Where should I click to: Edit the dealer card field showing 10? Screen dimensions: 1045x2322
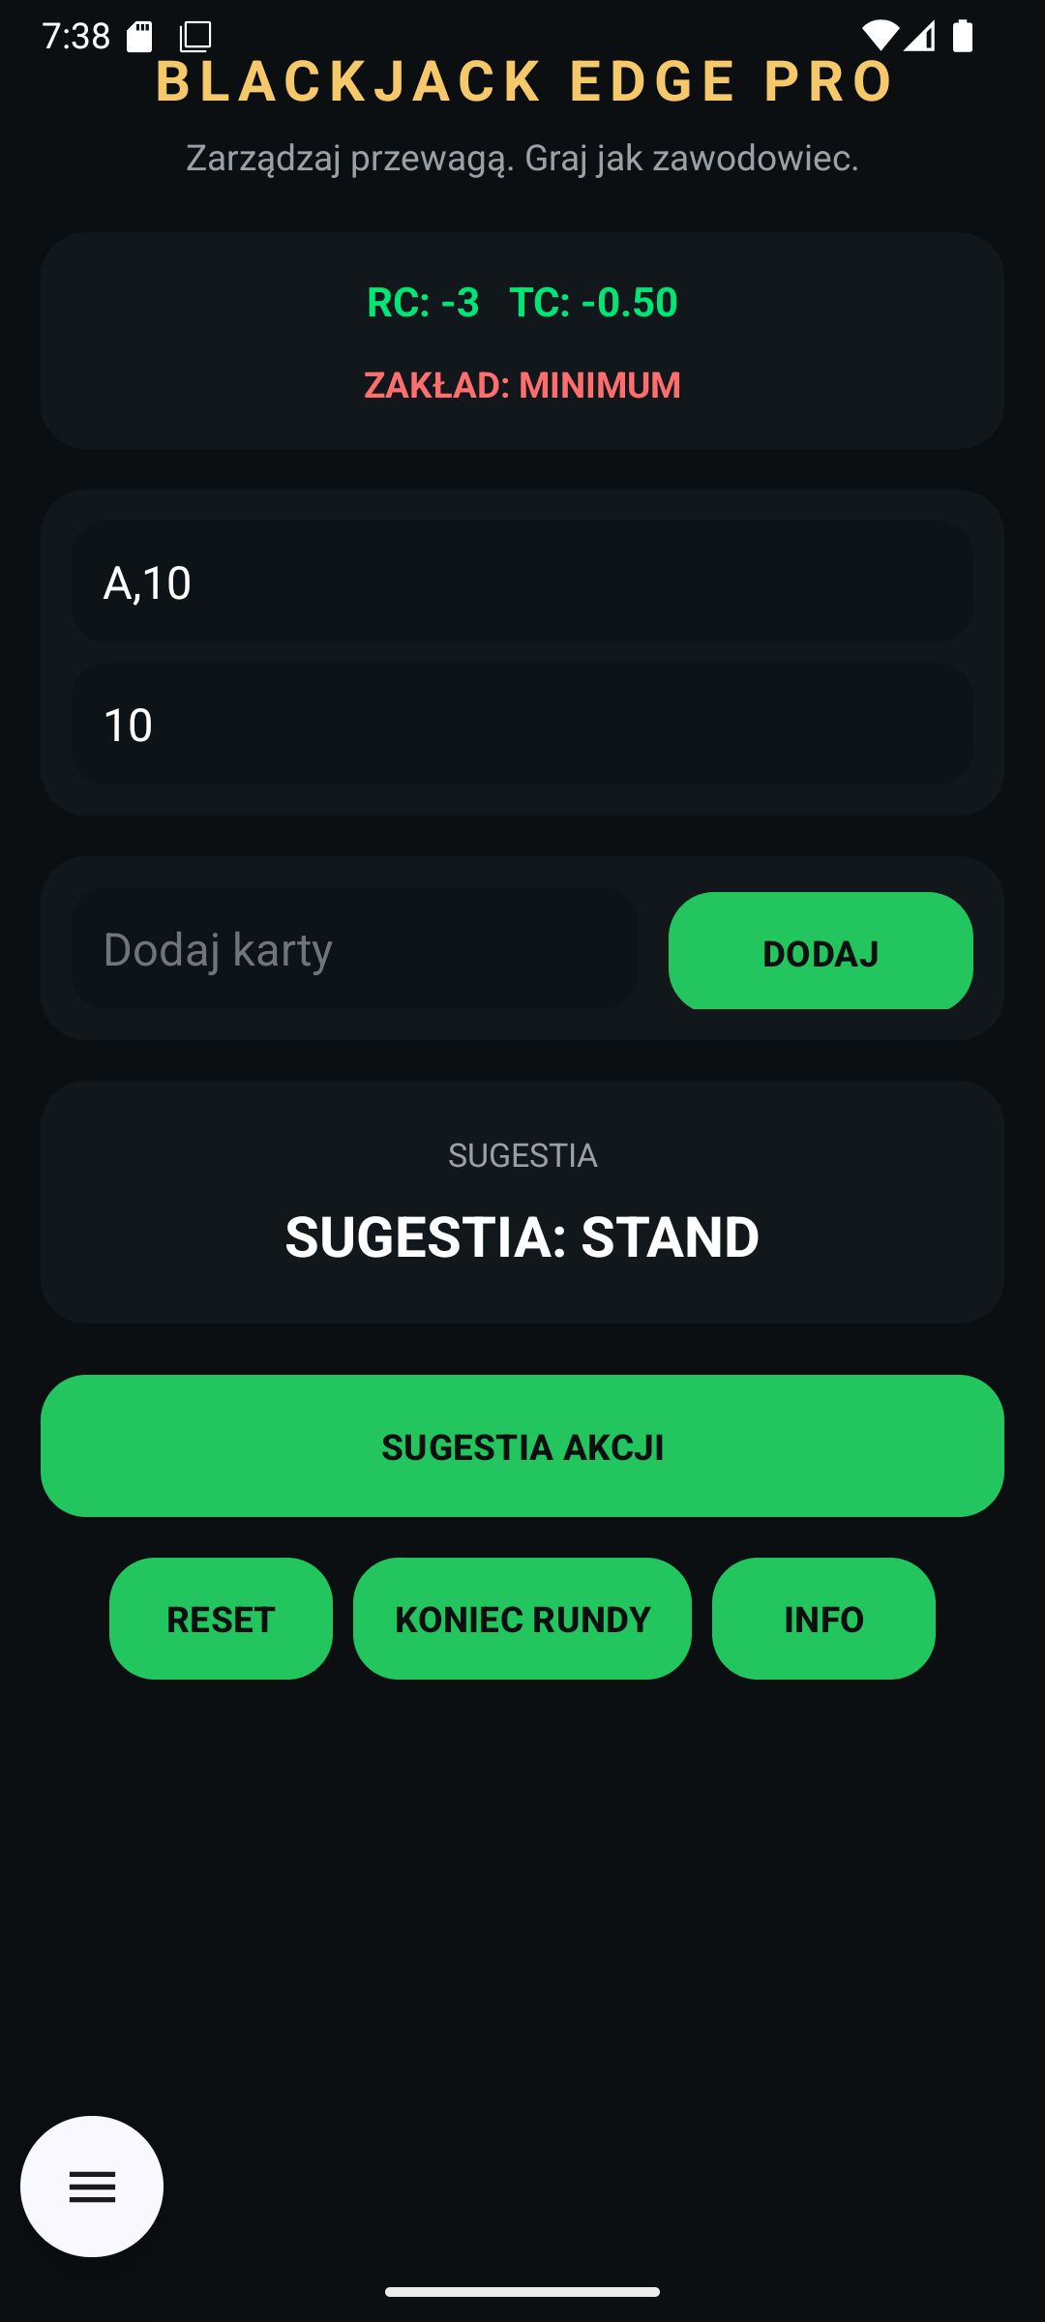(522, 725)
